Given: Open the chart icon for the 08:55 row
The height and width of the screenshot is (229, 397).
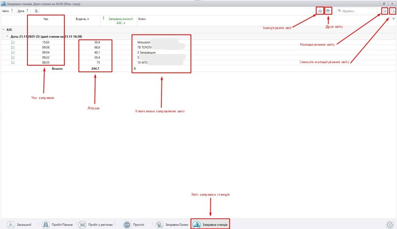Looking at the screenshot, I should [x=13, y=62].
